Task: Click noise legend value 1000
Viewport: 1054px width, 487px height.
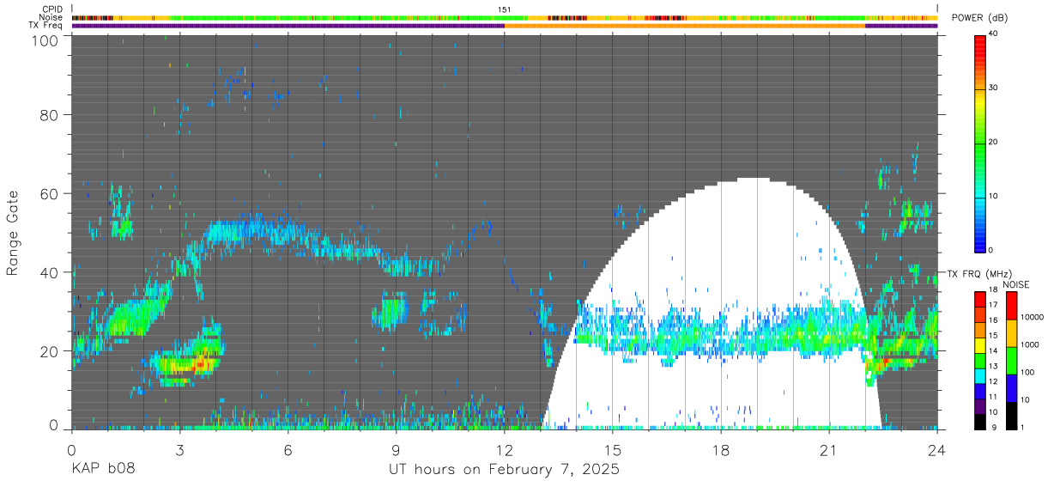Action: (x=1029, y=344)
